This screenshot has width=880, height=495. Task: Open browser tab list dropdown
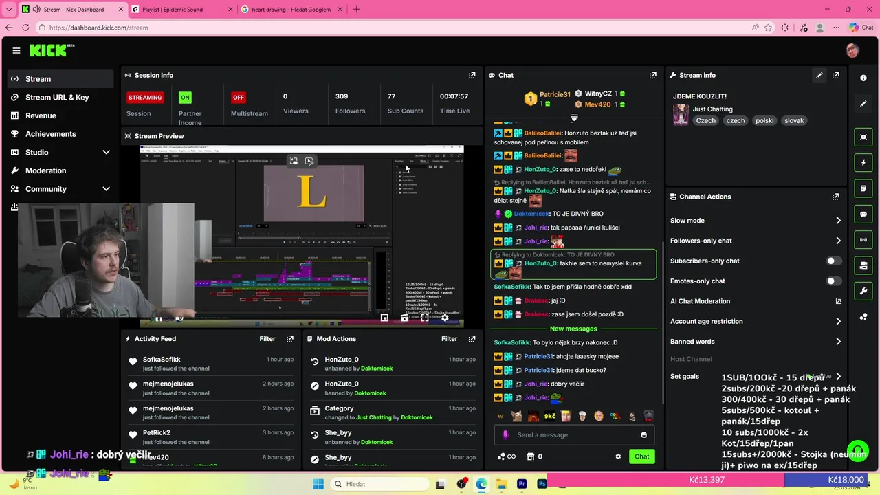9,10
